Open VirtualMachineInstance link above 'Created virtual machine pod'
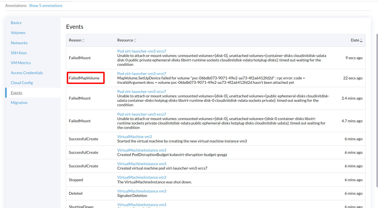378x208 pixels. click(142, 164)
